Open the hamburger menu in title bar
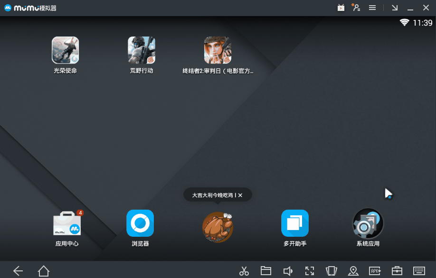Viewport: 436px width, 278px height. click(372, 8)
